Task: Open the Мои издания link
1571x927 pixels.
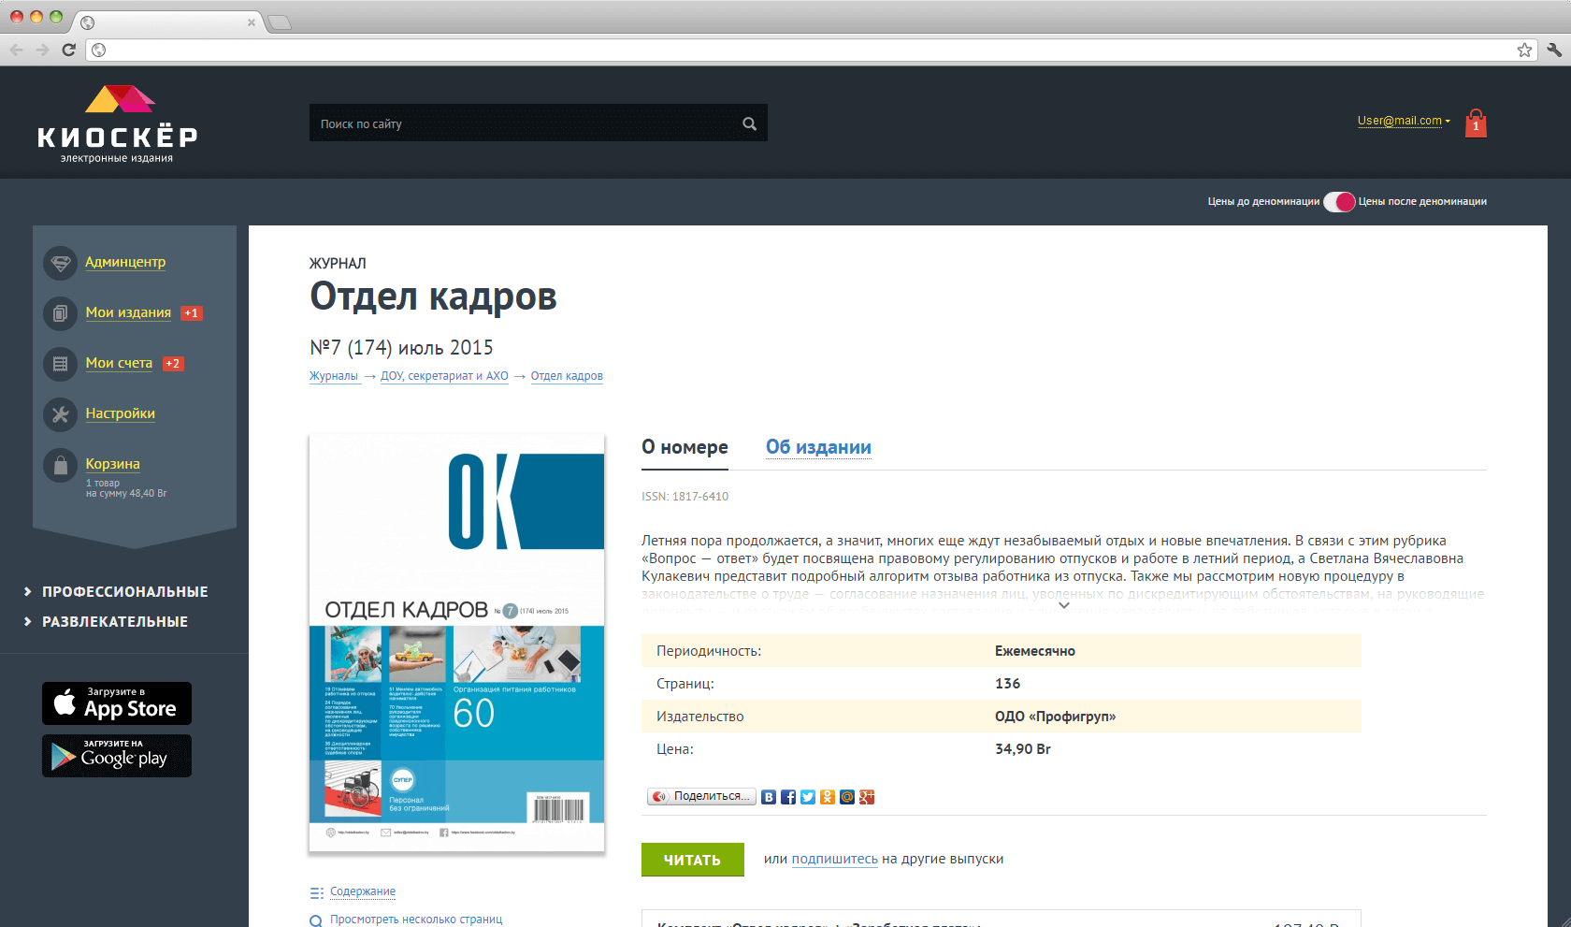Action: coord(128,312)
